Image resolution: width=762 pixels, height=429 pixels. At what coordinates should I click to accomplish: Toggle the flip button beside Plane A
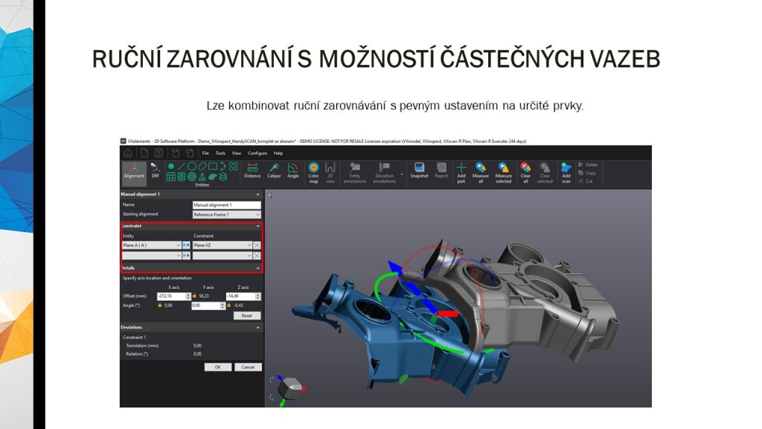tap(187, 245)
